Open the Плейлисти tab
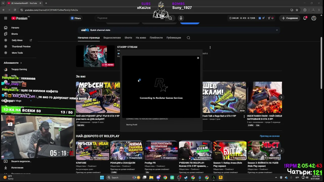324x182 pixels. click(x=156, y=38)
